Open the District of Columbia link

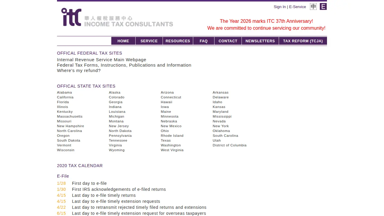click(229, 145)
